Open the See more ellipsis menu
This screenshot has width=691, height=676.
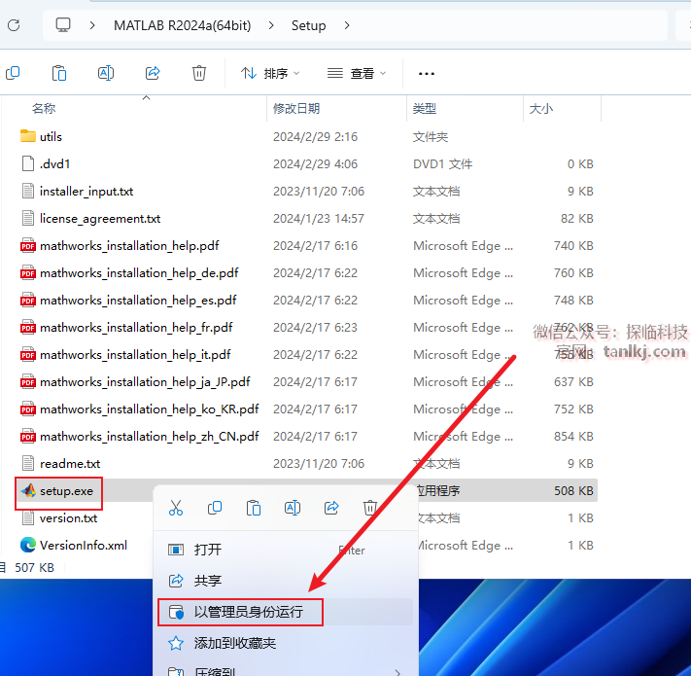(426, 74)
